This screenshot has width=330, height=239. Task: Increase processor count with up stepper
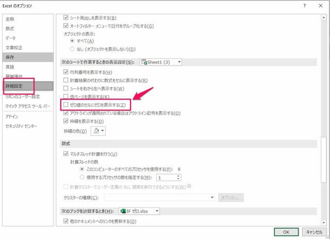[x=178, y=176]
